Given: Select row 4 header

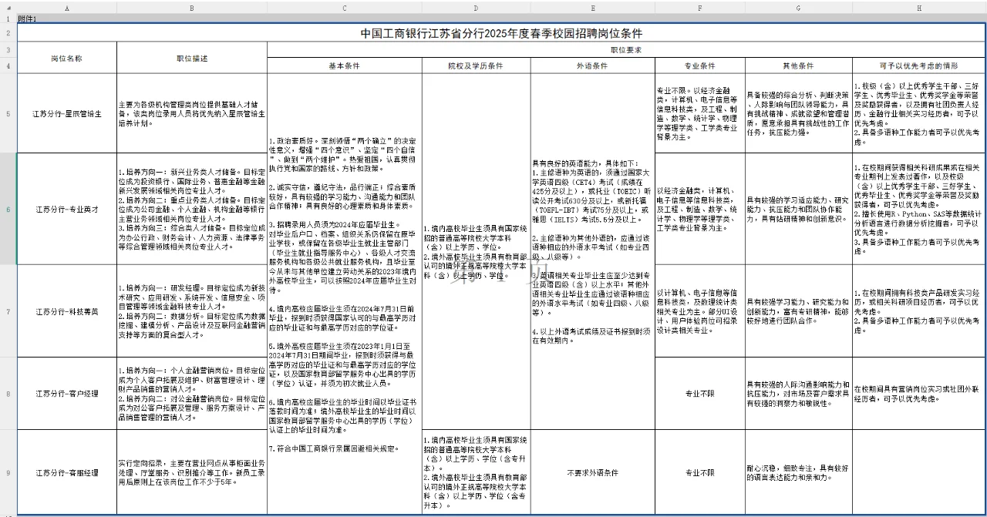Looking at the screenshot, I should pos(8,65).
